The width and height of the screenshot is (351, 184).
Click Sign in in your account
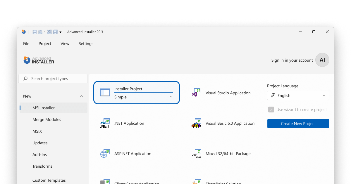tap(292, 60)
